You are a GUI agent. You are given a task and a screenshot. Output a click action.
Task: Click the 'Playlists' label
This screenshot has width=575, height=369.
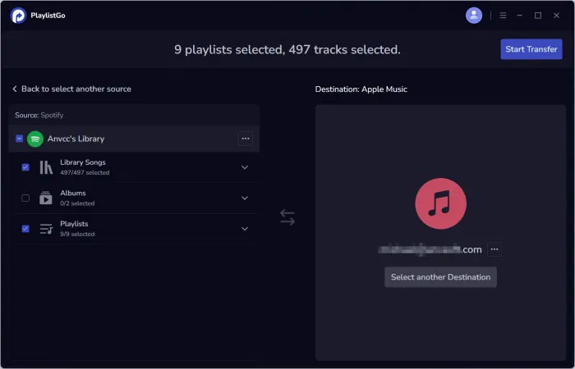74,224
